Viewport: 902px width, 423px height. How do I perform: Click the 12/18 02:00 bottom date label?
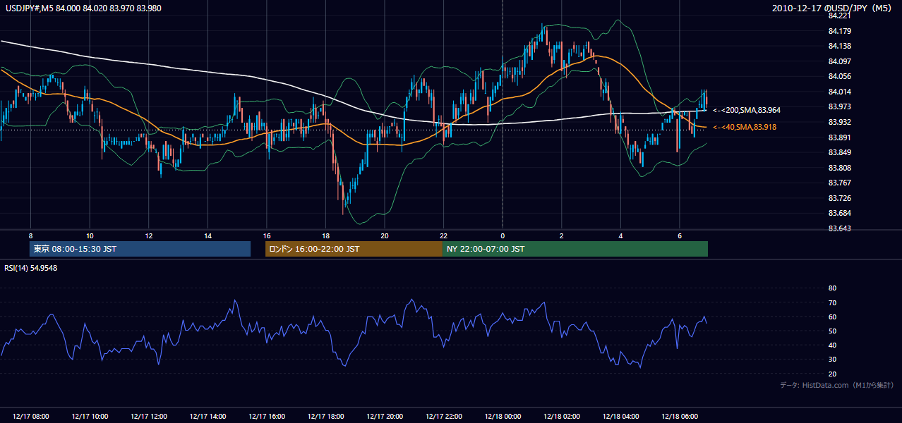click(x=562, y=417)
